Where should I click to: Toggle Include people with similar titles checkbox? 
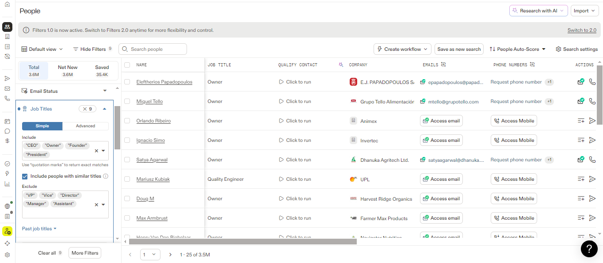[x=25, y=176]
